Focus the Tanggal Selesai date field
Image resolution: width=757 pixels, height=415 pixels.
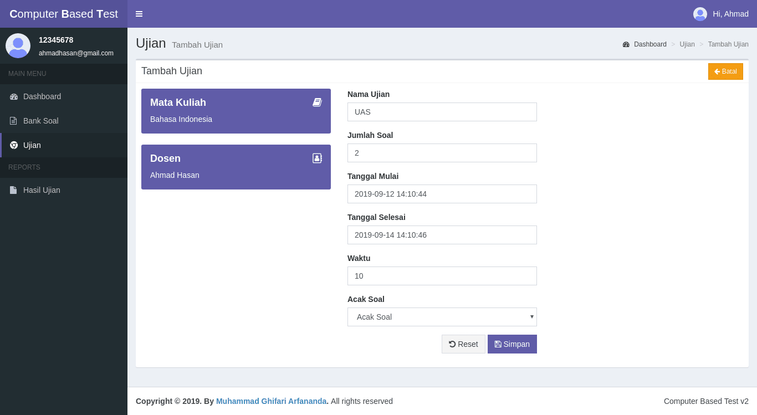[x=442, y=235]
